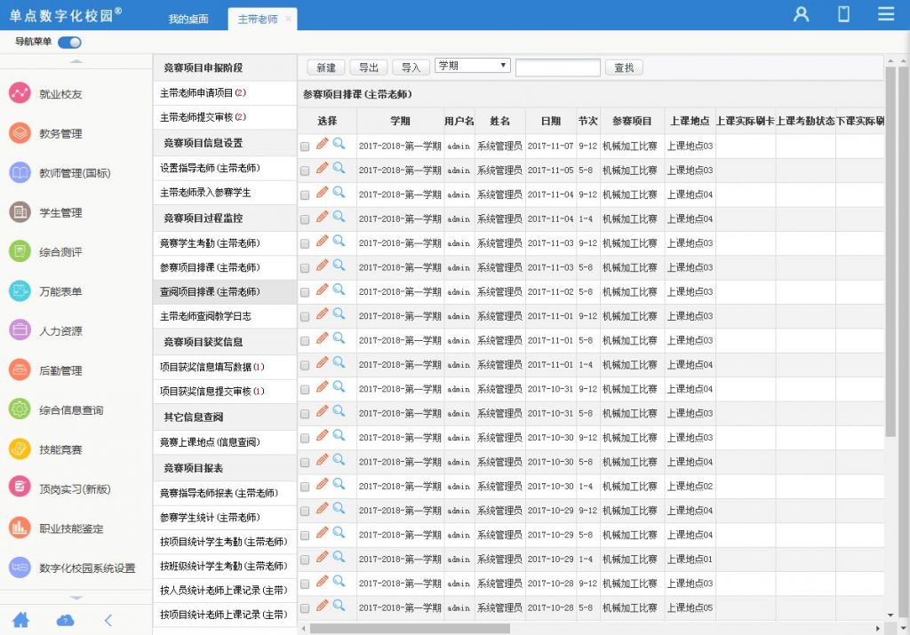Check the 2017-11-04 9-12 row checkbox

(305, 195)
